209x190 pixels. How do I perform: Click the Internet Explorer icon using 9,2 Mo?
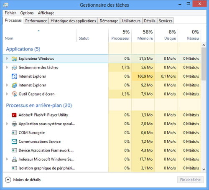click(x=14, y=85)
